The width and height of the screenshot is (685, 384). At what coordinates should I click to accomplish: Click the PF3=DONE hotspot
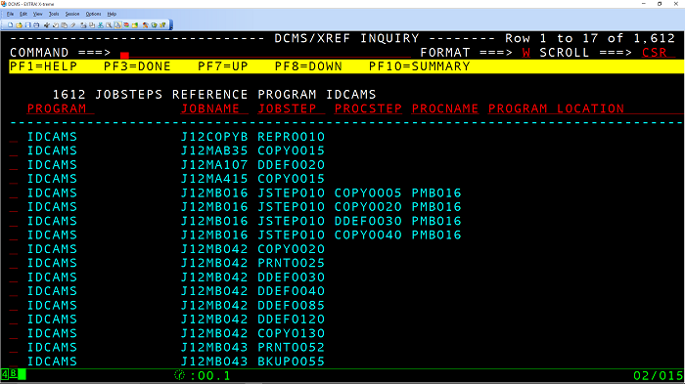[137, 66]
